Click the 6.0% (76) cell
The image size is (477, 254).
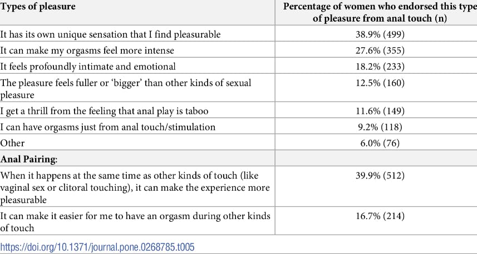[373, 143]
